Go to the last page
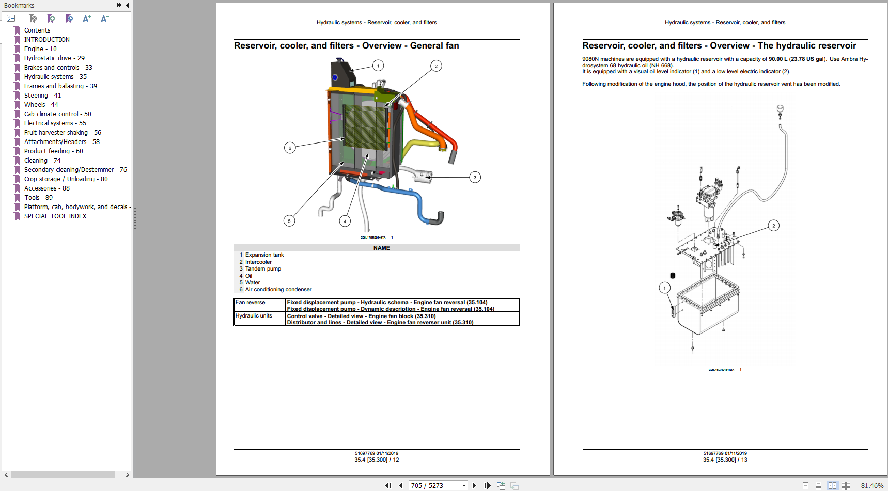The height and width of the screenshot is (491, 888). point(487,486)
